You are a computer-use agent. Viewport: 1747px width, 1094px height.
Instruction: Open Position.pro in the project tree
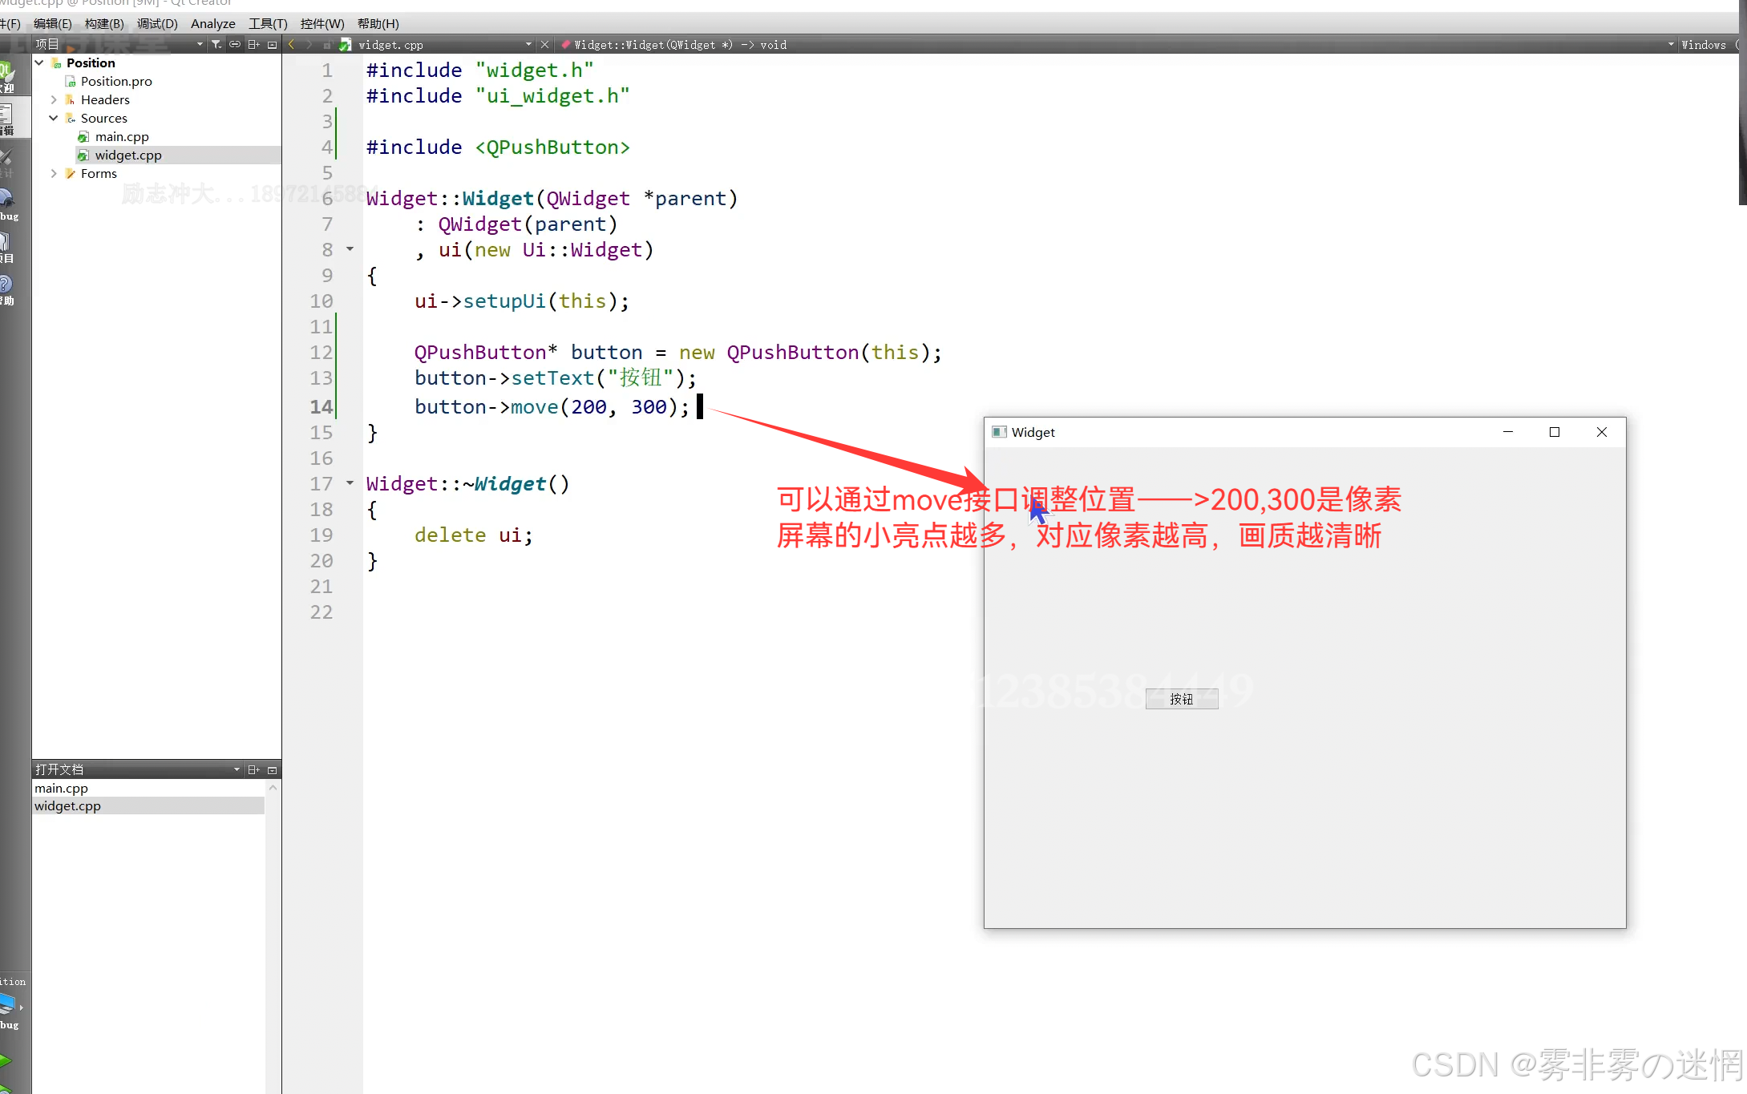(x=115, y=81)
